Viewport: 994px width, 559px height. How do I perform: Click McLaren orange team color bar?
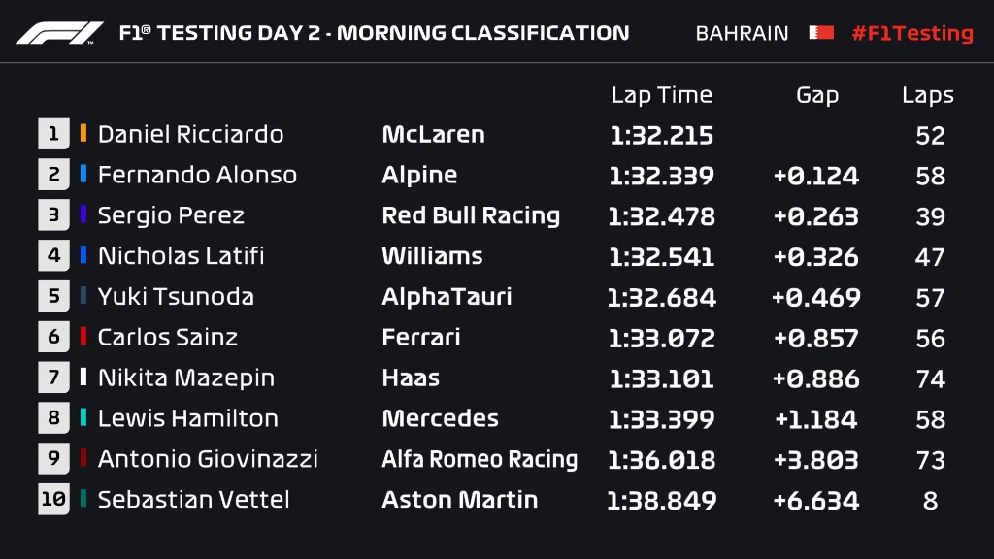[83, 134]
